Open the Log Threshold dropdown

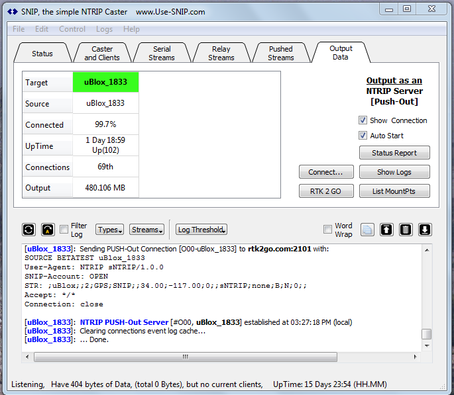(x=201, y=230)
